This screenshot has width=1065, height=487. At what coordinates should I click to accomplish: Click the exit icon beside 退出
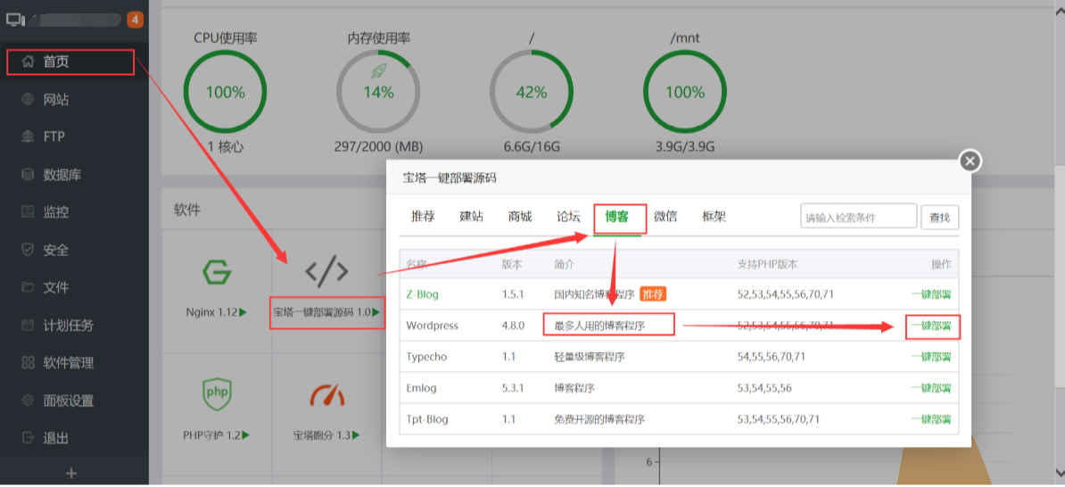point(28,438)
